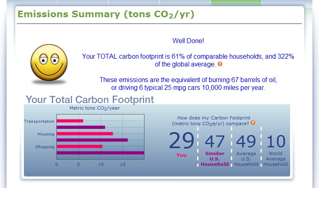Image resolution: width=319 pixels, height=197 pixels.
Task: Click the 'Housing' axis label
Action: (x=46, y=134)
